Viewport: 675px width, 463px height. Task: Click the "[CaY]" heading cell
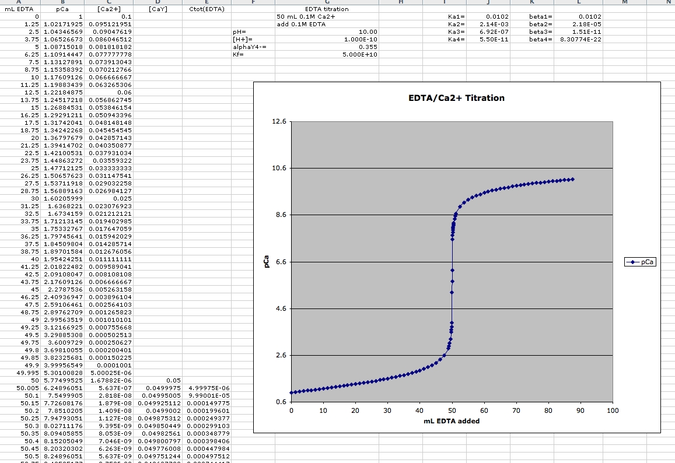coord(158,9)
